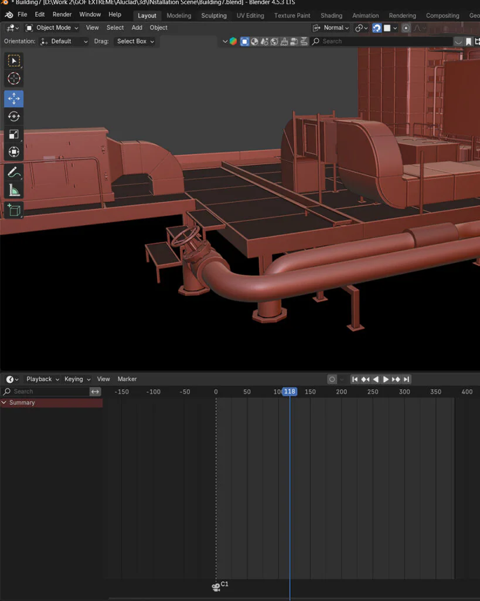This screenshot has width=480, height=601.
Task: Switch to the Sculpting workspace tab
Action: [x=214, y=16]
